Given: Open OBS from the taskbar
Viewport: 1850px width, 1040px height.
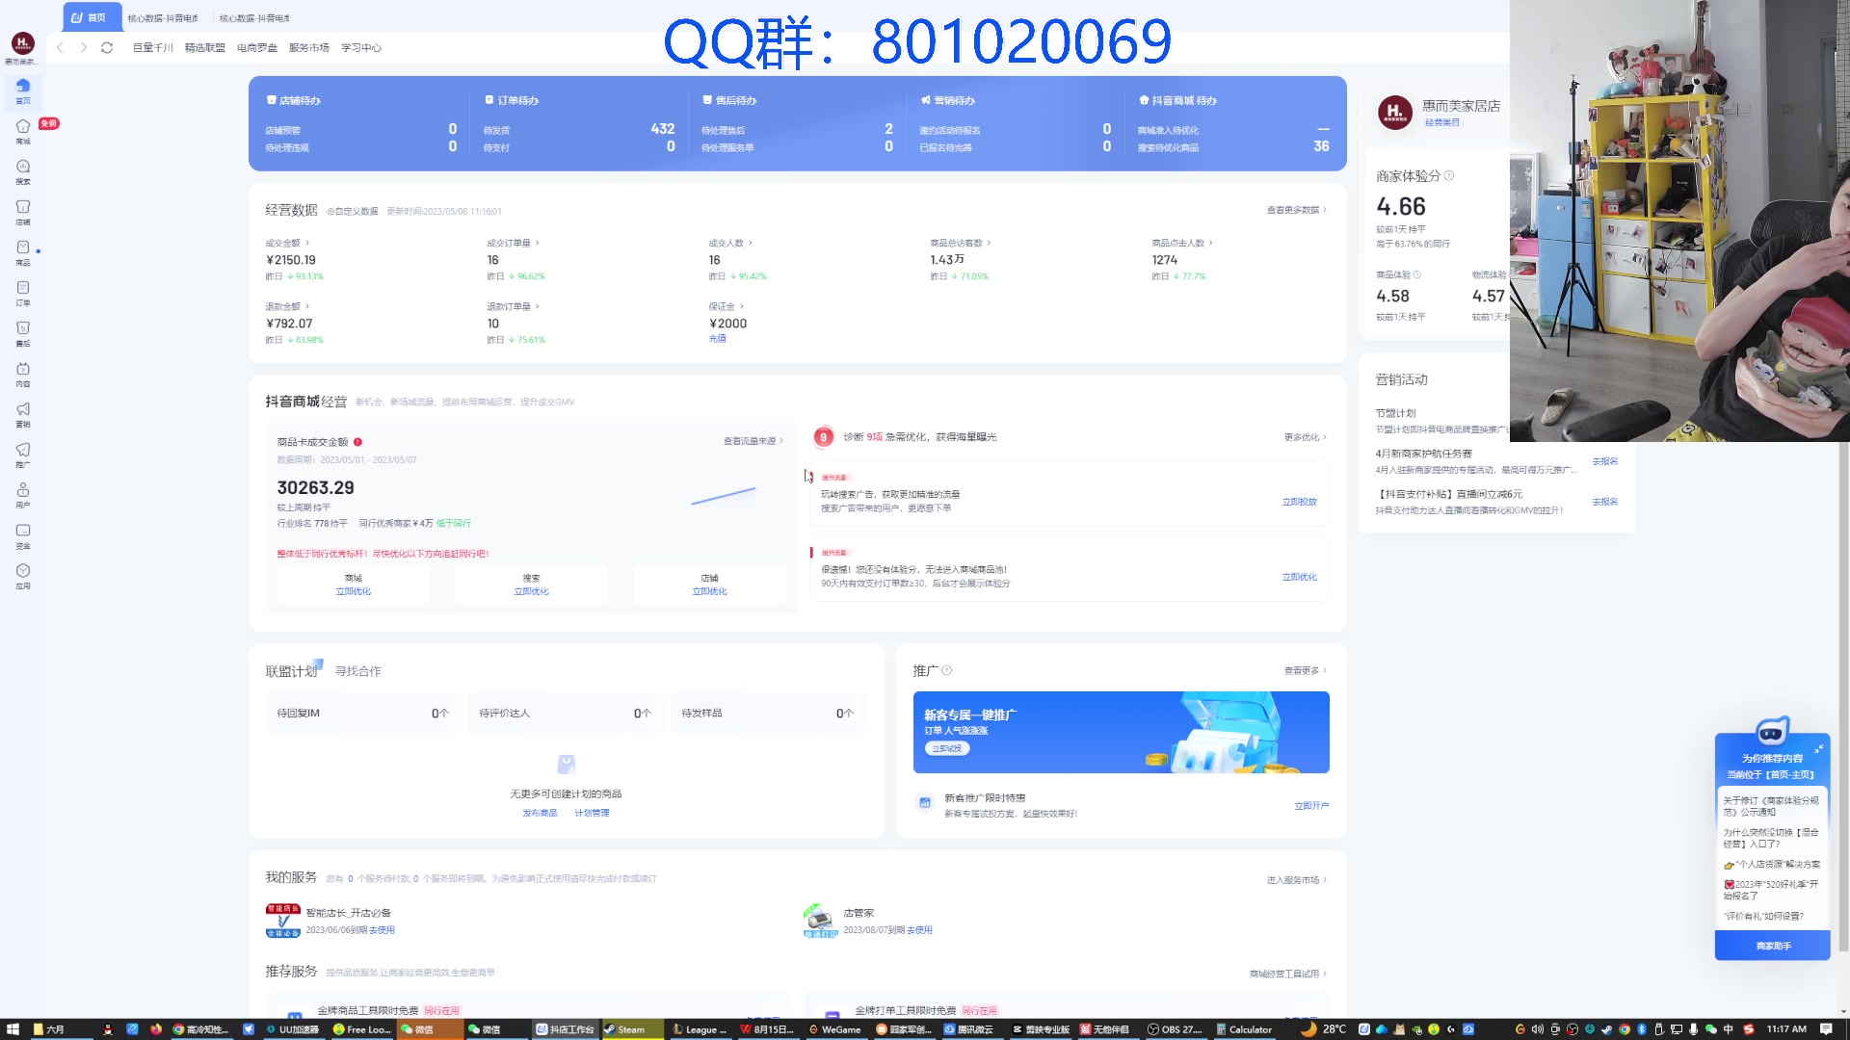Looking at the screenshot, I should coord(1176,1029).
